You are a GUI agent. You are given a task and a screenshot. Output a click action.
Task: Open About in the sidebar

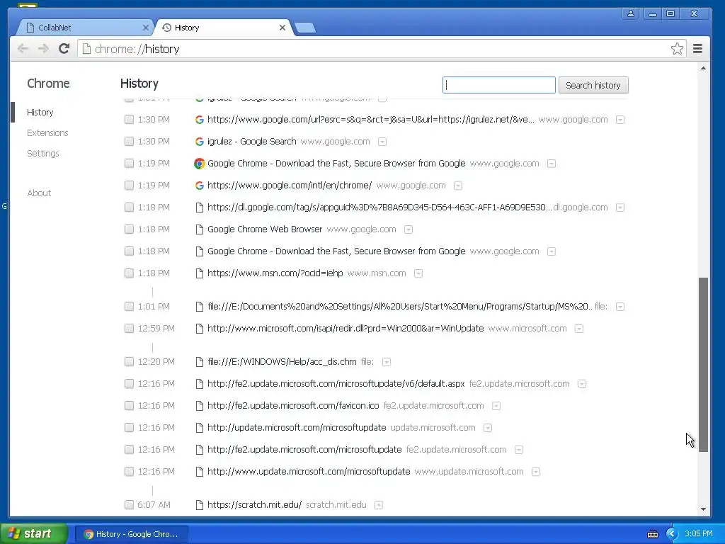40,193
